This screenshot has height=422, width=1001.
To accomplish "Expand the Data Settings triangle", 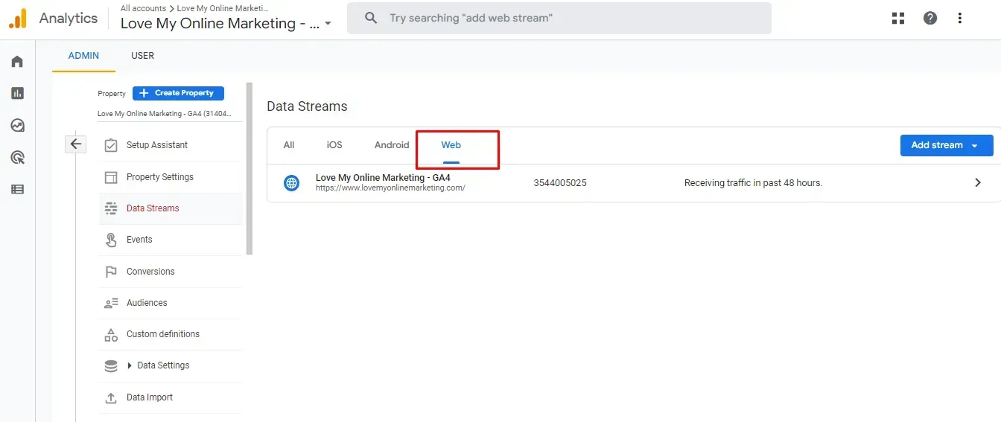I will coord(130,365).
